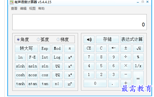Click the multiplication × key
Viewport: 154px width, 97px height.
[126, 66]
